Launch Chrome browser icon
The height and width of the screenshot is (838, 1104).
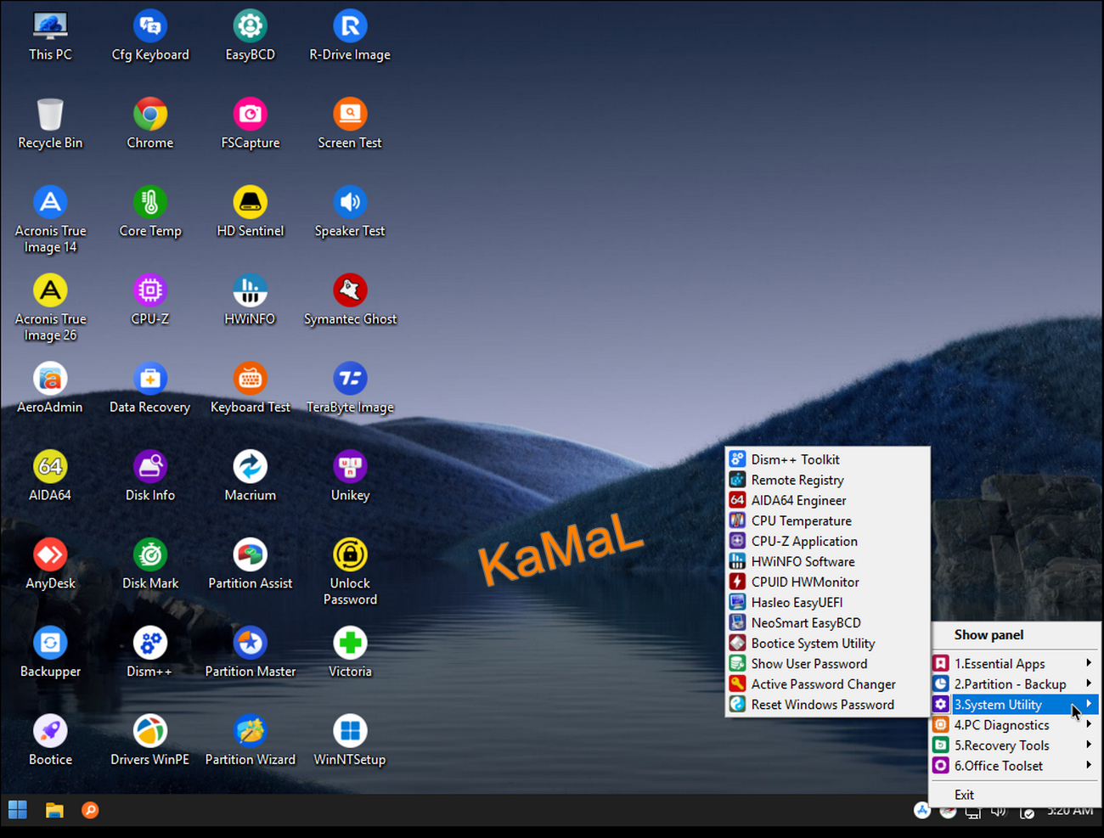click(x=150, y=125)
